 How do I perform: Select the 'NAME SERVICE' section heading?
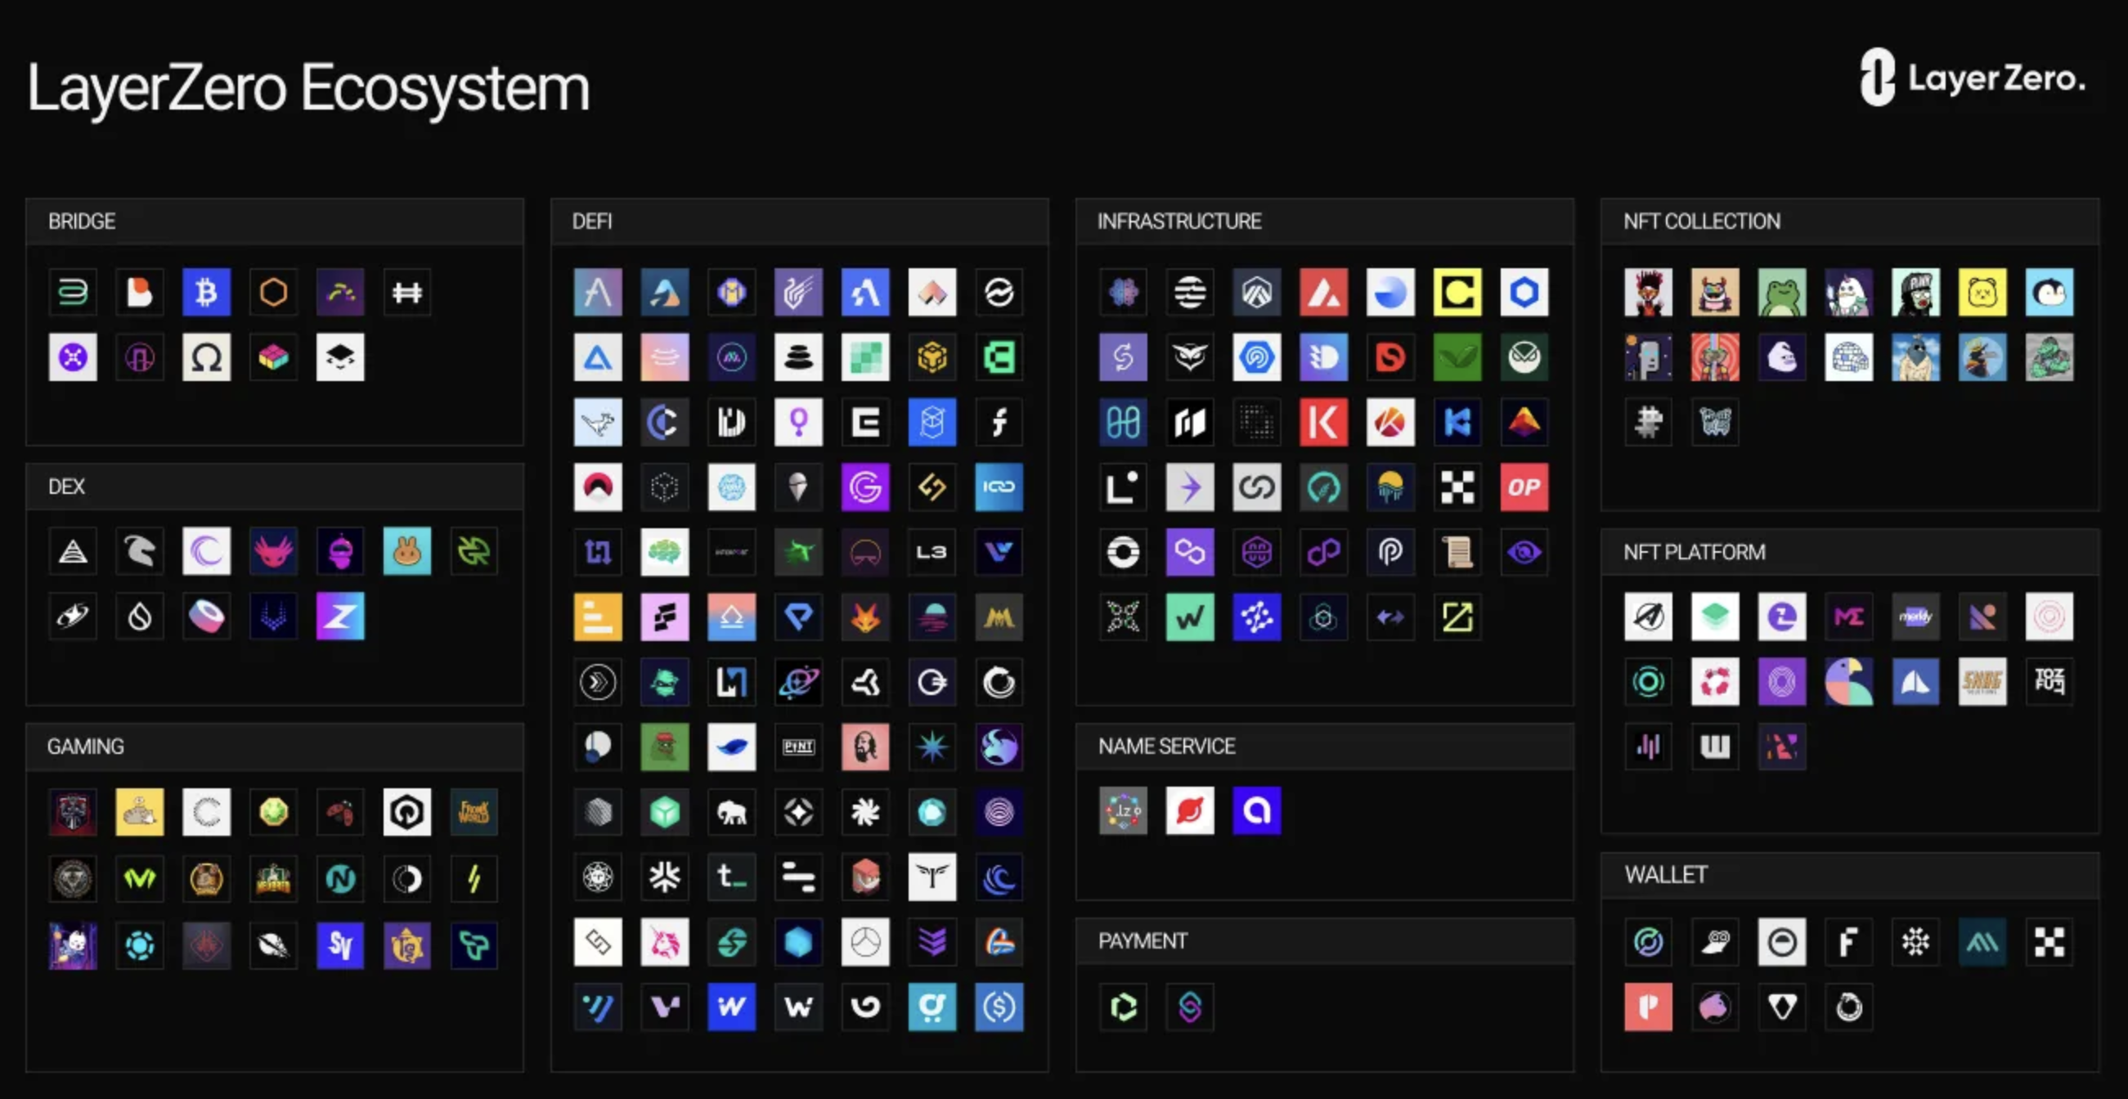coord(1166,747)
